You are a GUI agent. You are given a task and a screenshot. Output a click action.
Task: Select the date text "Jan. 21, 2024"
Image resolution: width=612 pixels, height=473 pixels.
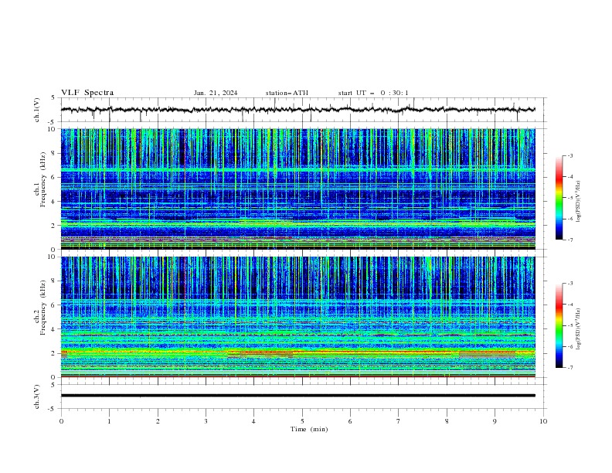click(x=216, y=93)
